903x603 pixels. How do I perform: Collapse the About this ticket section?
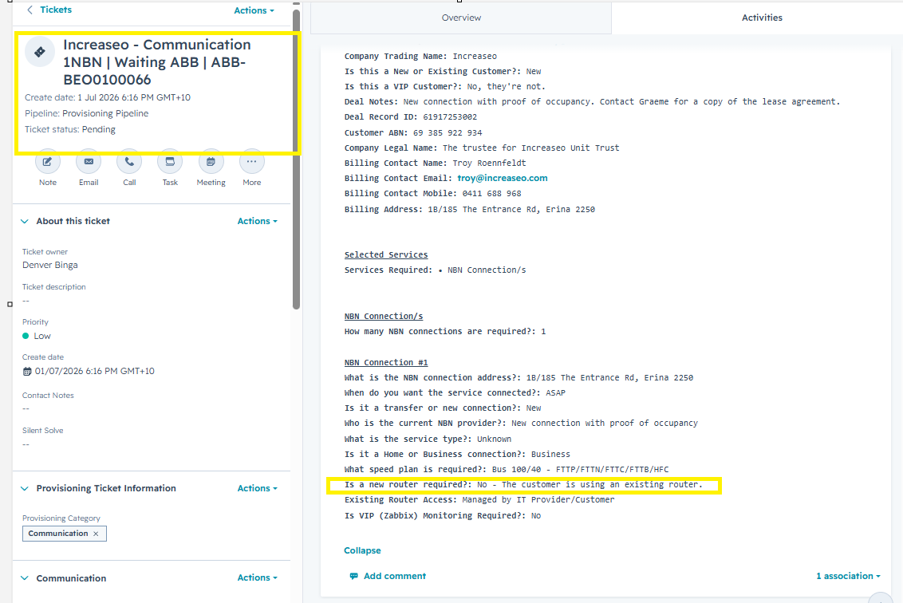(x=25, y=221)
